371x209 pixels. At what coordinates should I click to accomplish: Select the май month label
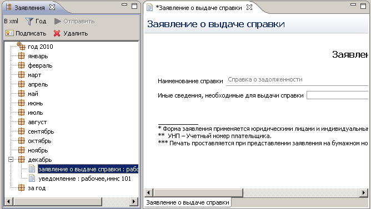(x=33, y=94)
